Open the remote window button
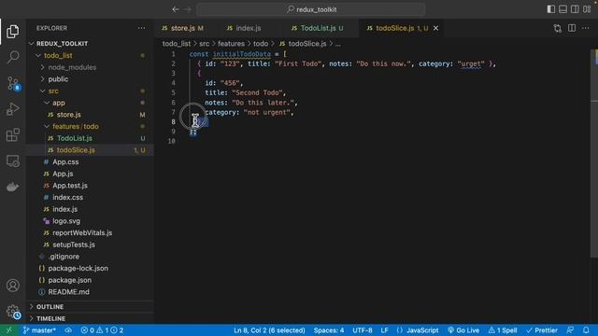The width and height of the screenshot is (598, 336). click(8, 330)
